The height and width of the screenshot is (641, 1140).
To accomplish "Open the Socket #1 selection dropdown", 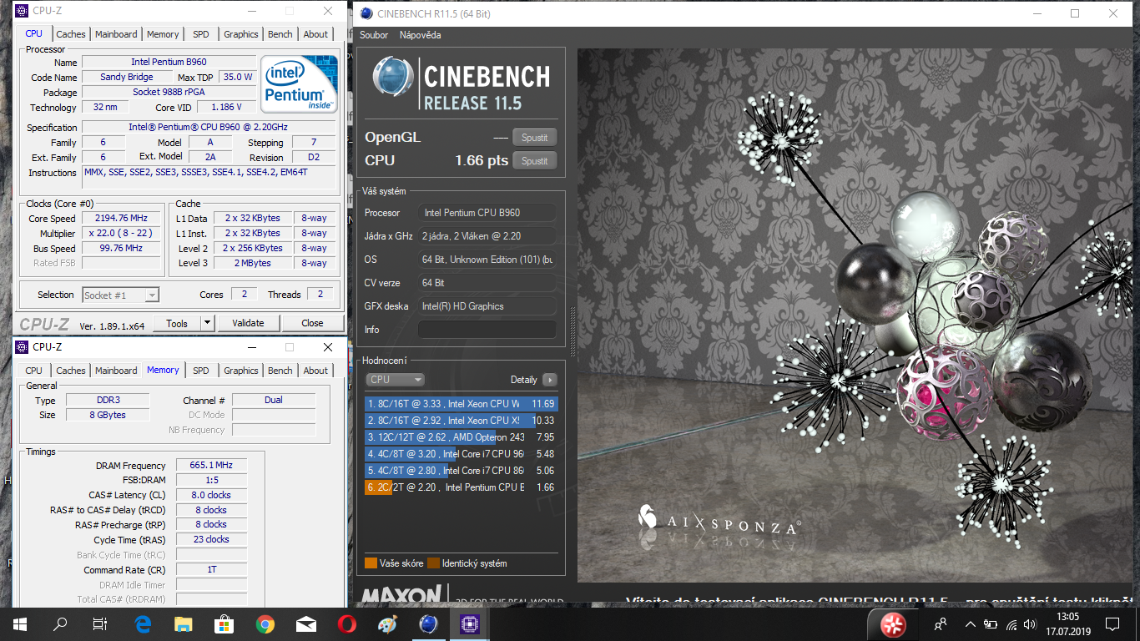I will click(121, 295).
